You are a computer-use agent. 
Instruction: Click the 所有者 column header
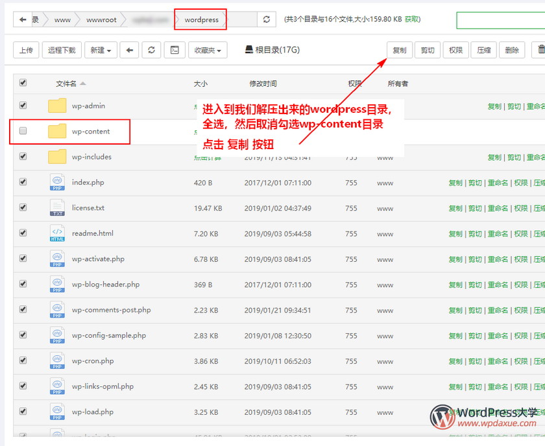pos(398,84)
